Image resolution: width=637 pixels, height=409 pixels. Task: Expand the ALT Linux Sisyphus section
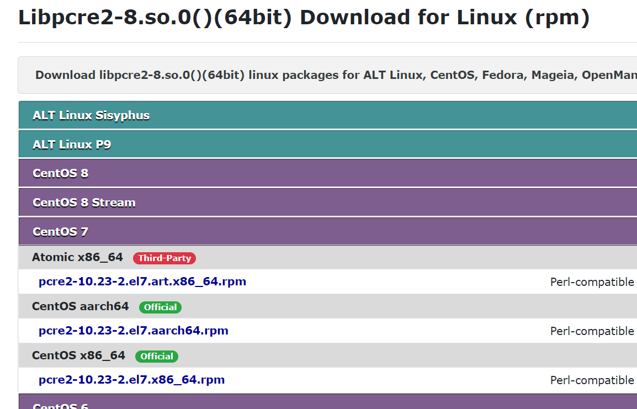[327, 115]
